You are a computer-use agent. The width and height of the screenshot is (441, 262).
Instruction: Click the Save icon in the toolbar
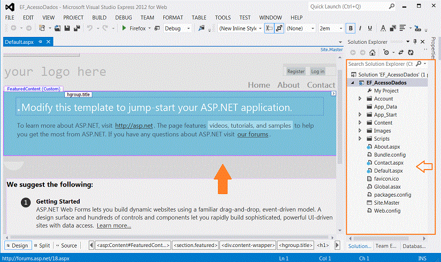click(67, 28)
